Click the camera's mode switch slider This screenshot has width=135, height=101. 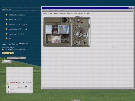tap(78, 20)
